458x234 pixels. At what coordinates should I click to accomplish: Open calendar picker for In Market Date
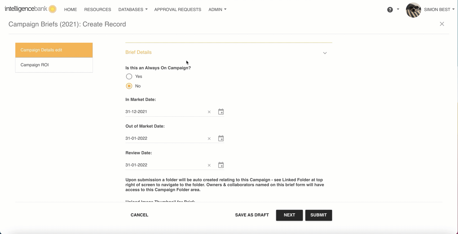click(x=221, y=112)
